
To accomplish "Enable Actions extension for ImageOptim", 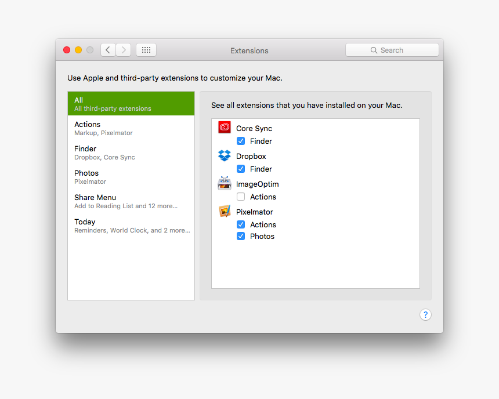I will point(241,197).
